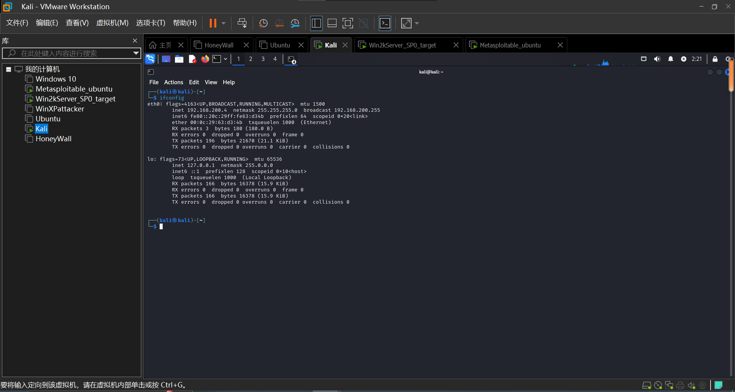The image size is (735, 392).
Task: Open the 虚拟机(M) menu
Action: click(112, 23)
